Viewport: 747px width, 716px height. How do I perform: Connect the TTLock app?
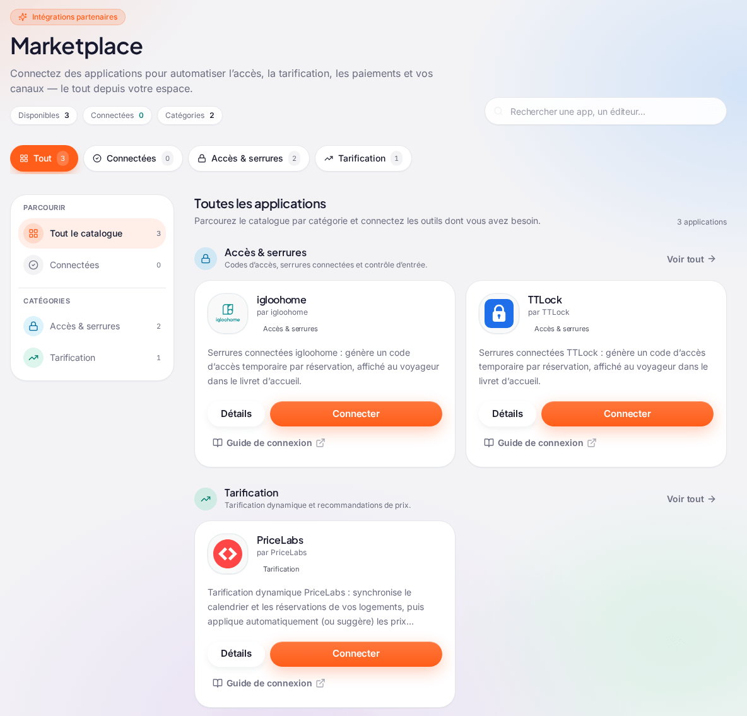pos(627,414)
